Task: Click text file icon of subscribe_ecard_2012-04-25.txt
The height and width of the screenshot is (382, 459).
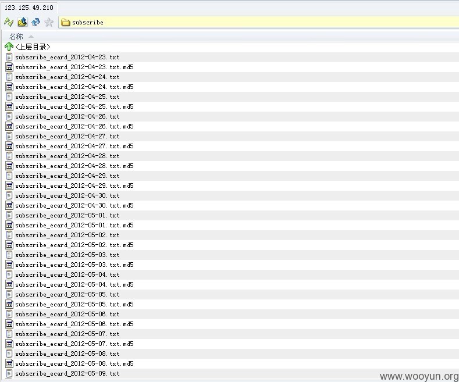Action: pyautogui.click(x=9, y=97)
